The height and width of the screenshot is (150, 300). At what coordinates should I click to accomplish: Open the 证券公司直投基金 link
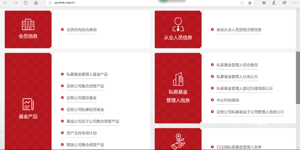[x=81, y=98]
